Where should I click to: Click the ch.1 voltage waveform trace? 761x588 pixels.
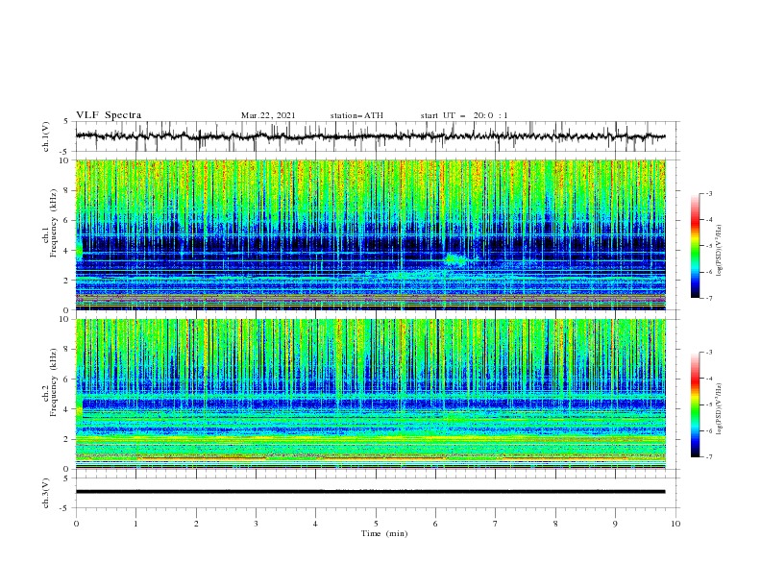click(370, 136)
